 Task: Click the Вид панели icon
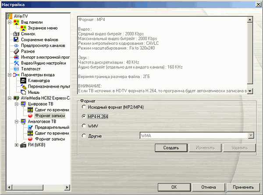click(16, 22)
